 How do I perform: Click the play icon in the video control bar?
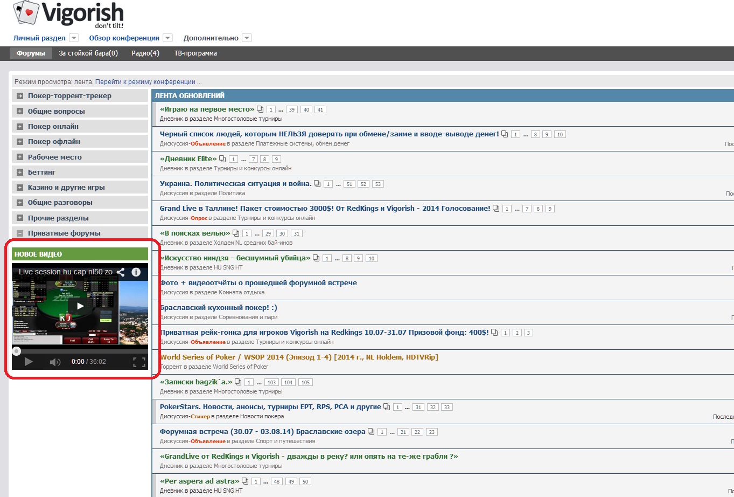coord(29,362)
